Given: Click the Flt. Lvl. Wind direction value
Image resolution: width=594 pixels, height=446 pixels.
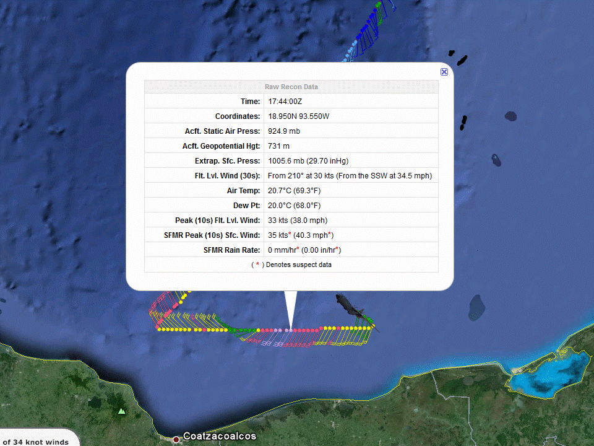Looking at the screenshot, I should (x=350, y=176).
